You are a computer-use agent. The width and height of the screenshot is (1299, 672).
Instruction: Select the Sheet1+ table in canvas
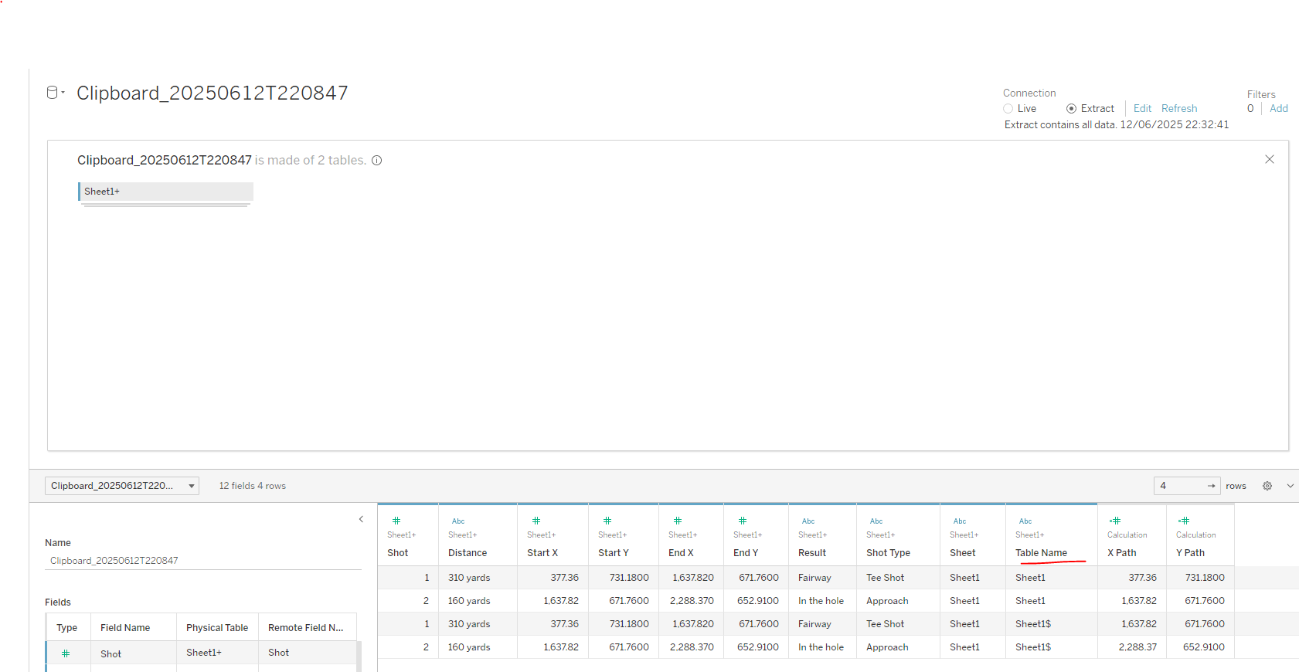click(x=165, y=192)
